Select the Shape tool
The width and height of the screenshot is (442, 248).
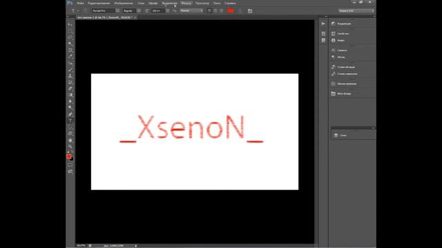(70, 134)
